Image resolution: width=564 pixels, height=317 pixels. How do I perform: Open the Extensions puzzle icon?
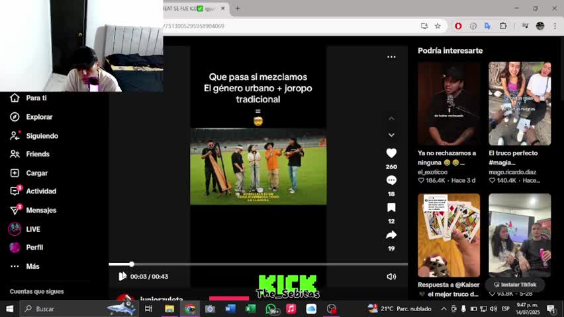pos(503,26)
